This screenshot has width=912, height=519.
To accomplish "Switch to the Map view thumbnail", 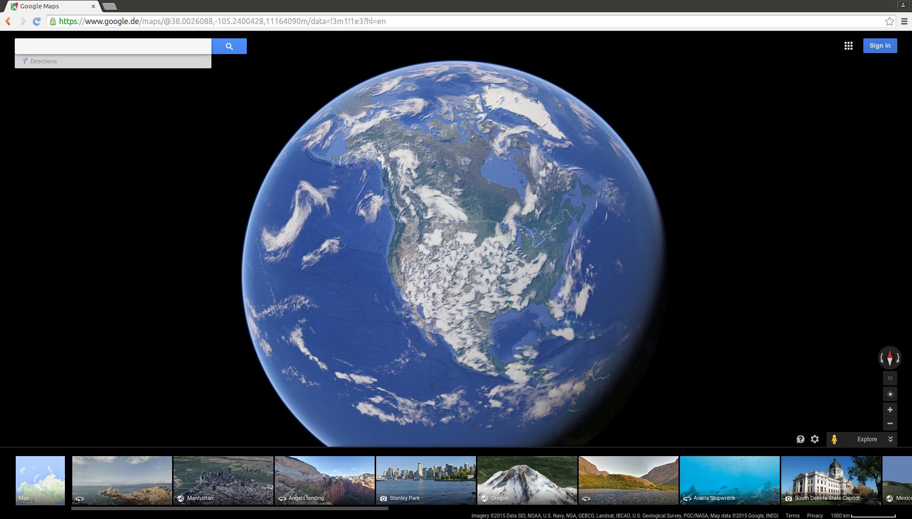I will pyautogui.click(x=40, y=480).
